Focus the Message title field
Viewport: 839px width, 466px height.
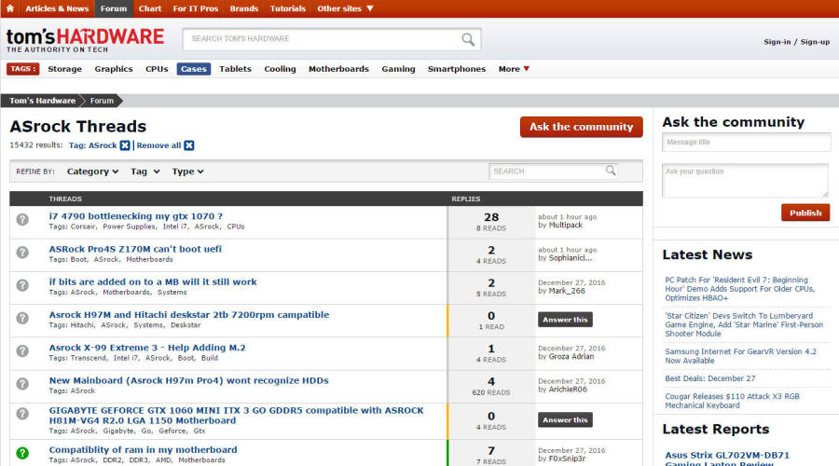(x=746, y=143)
